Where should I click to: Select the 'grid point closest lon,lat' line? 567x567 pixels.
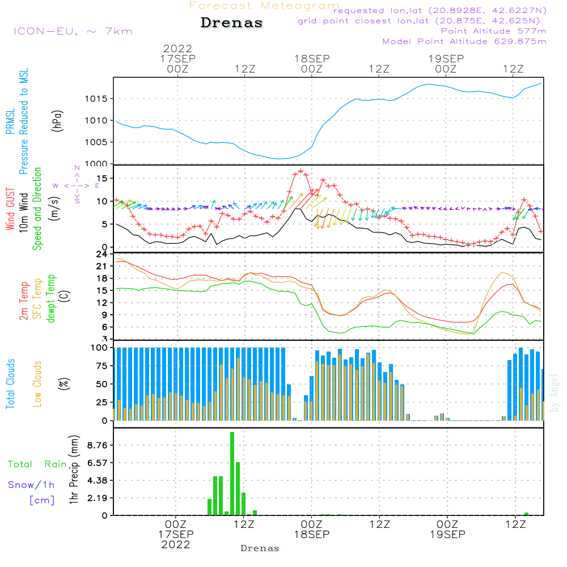pos(419,21)
